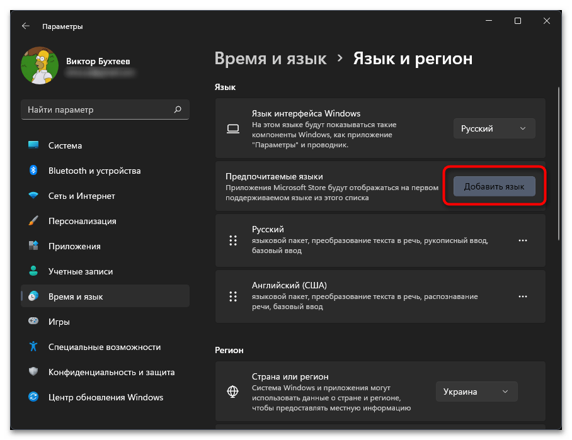This screenshot has height=440, width=572.
Task: Navigate to Учетные записи
Action: [x=105, y=271]
